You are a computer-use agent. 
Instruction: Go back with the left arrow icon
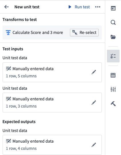pos(7,7)
